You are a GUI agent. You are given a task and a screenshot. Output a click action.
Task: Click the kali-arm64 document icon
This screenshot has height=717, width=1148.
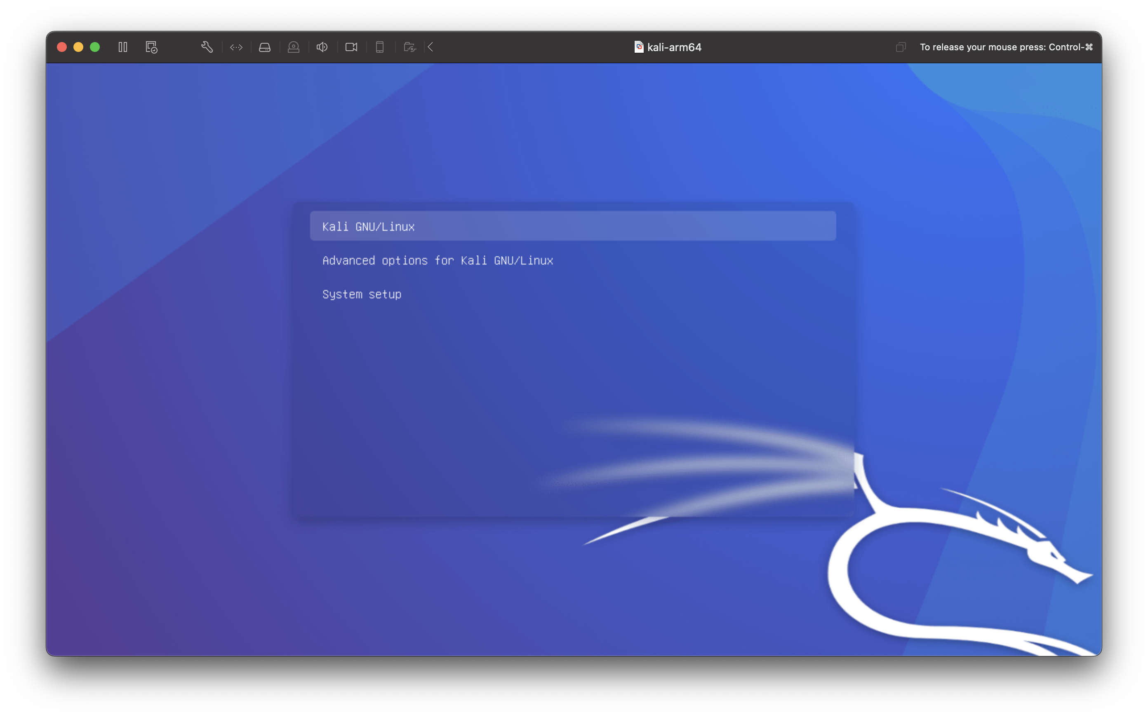[x=639, y=47]
